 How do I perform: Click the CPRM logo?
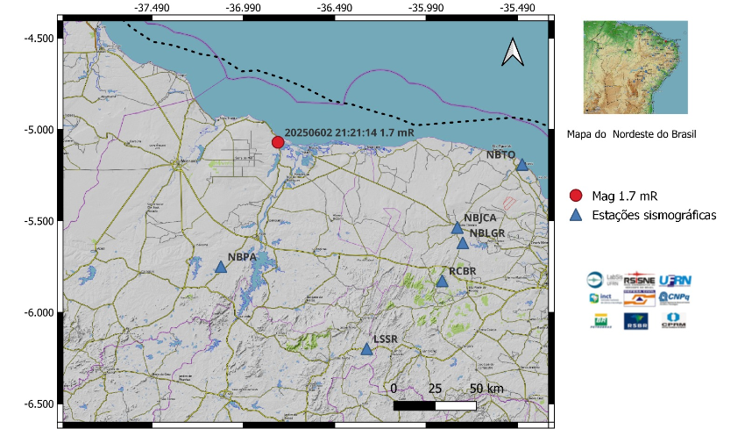675,319
